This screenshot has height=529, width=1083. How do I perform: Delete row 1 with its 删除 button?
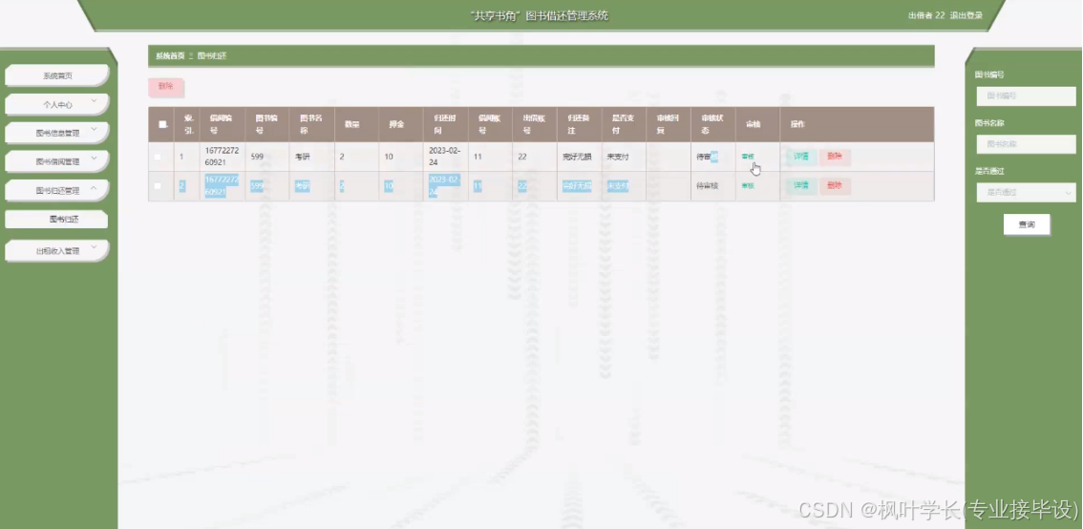click(835, 157)
